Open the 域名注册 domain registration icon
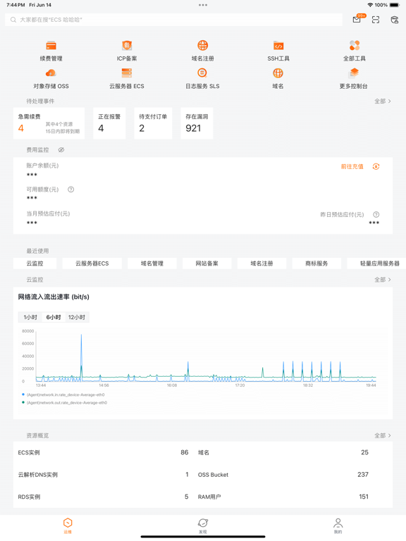Image resolution: width=406 pixels, height=541 pixels. (x=203, y=46)
